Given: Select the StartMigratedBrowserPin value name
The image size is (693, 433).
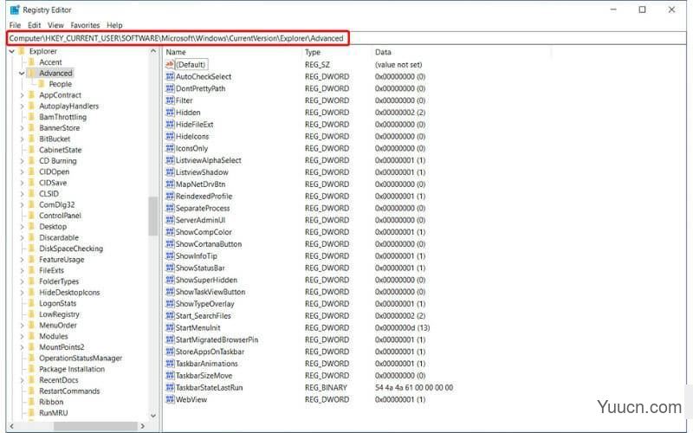Looking at the screenshot, I should pos(217,339).
